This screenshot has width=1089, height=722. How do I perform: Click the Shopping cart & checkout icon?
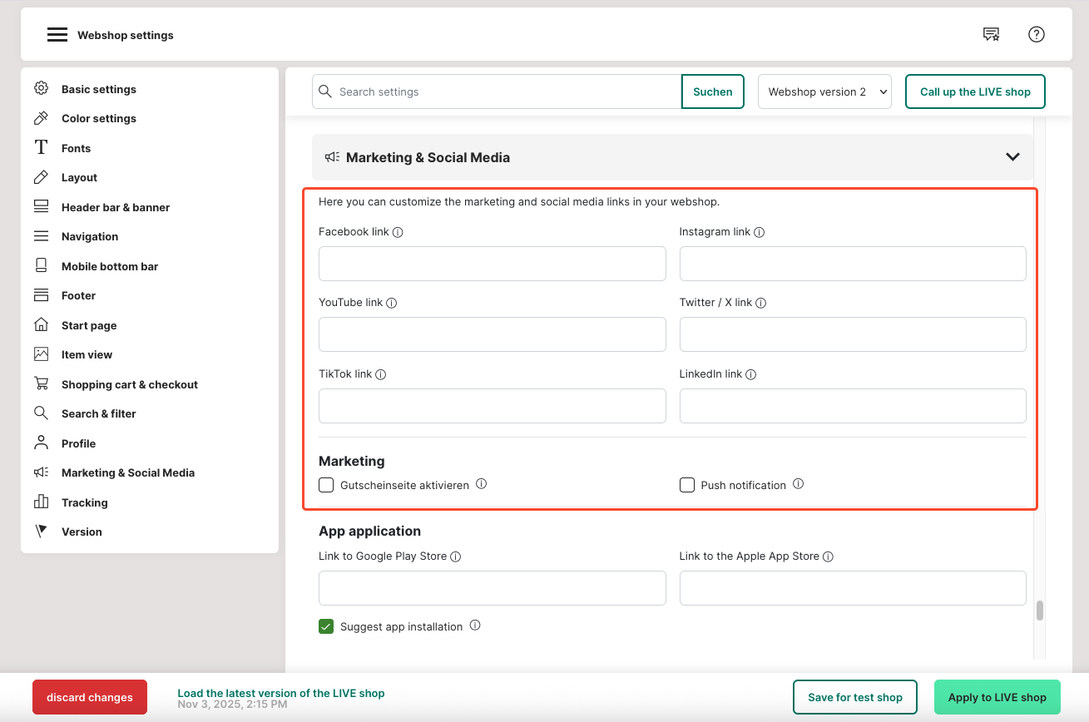coord(41,384)
